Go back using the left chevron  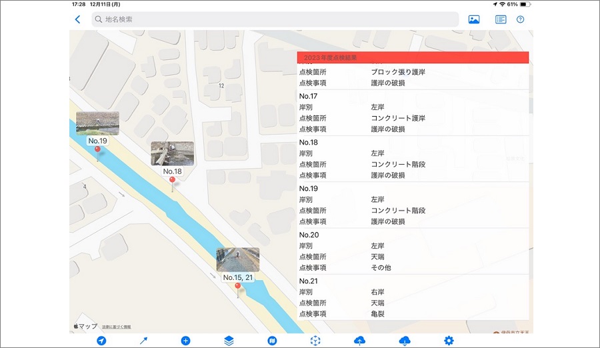(x=78, y=19)
